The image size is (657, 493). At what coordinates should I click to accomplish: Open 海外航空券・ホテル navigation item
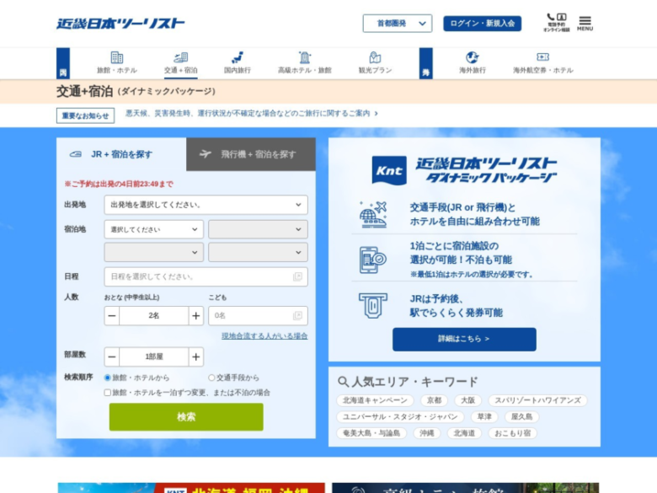543,63
